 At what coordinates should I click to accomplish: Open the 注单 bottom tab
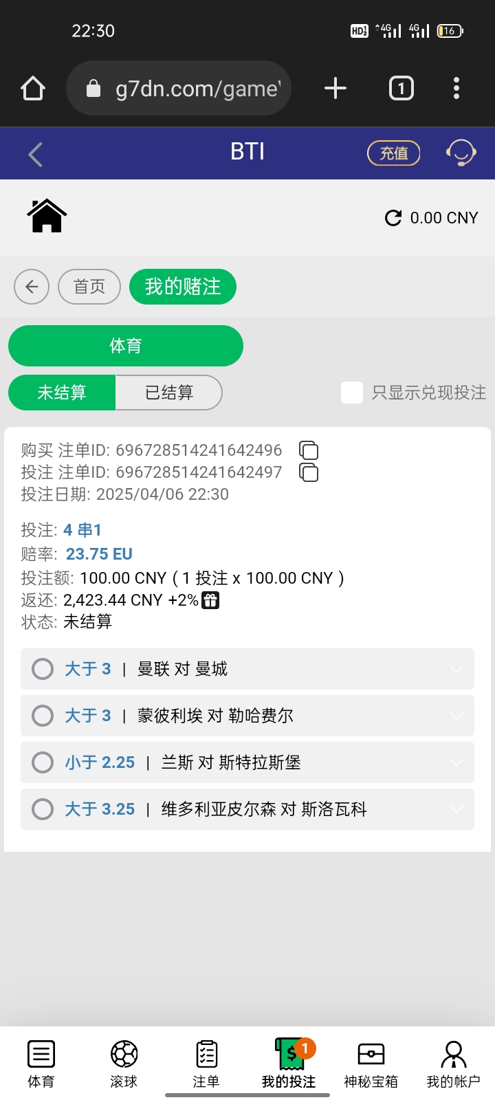[x=206, y=1062]
